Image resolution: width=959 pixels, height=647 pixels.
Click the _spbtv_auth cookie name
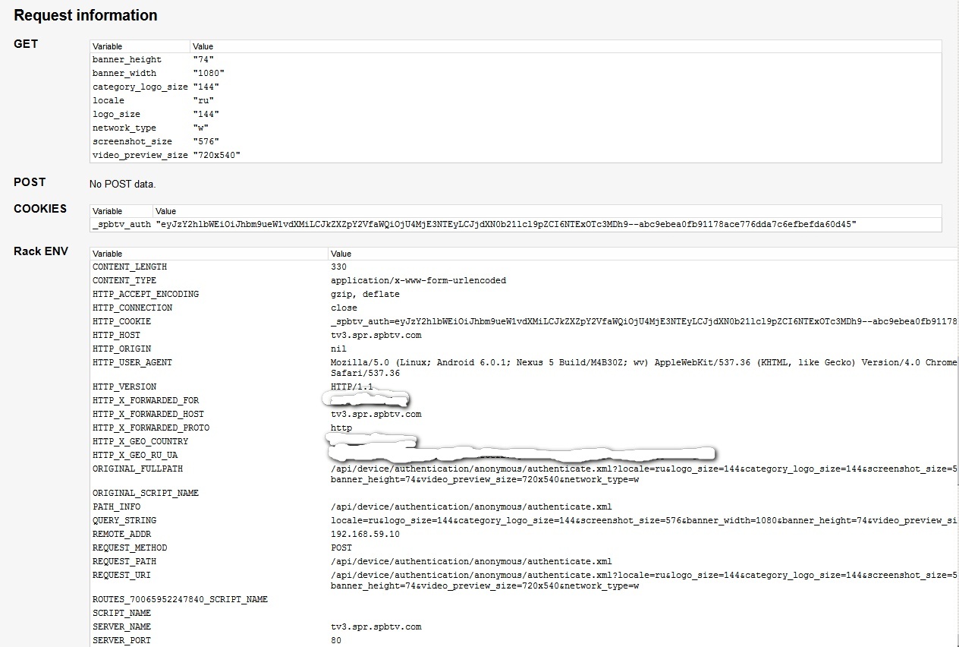121,224
